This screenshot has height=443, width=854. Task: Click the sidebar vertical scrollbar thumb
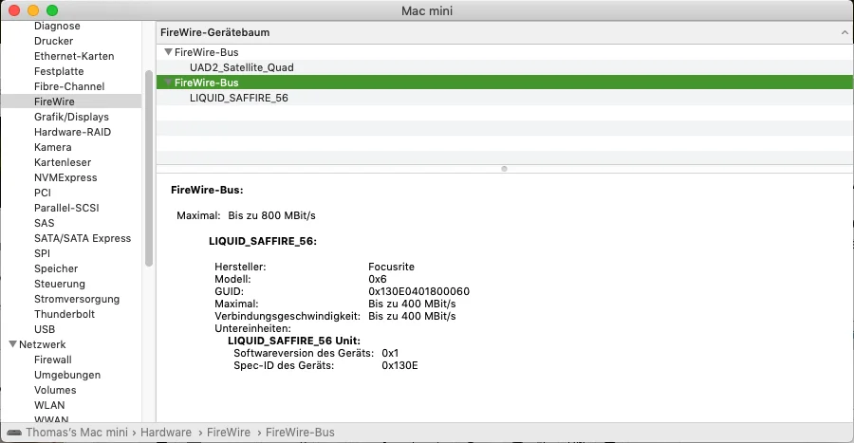[x=149, y=169]
